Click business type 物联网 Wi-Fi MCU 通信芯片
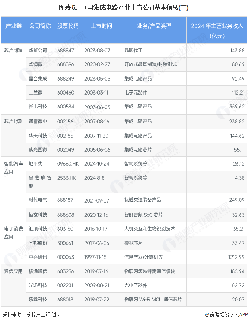Viewport: 248px width, 322px height. click(x=153, y=300)
